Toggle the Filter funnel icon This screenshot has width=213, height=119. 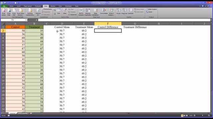[x=65, y=12]
